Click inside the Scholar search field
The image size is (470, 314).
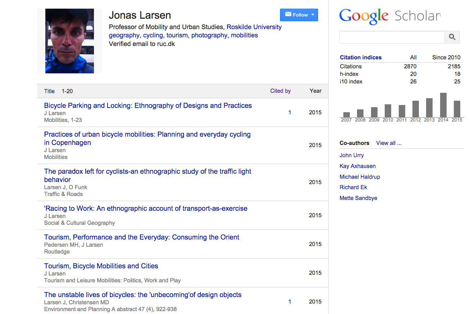click(392, 37)
